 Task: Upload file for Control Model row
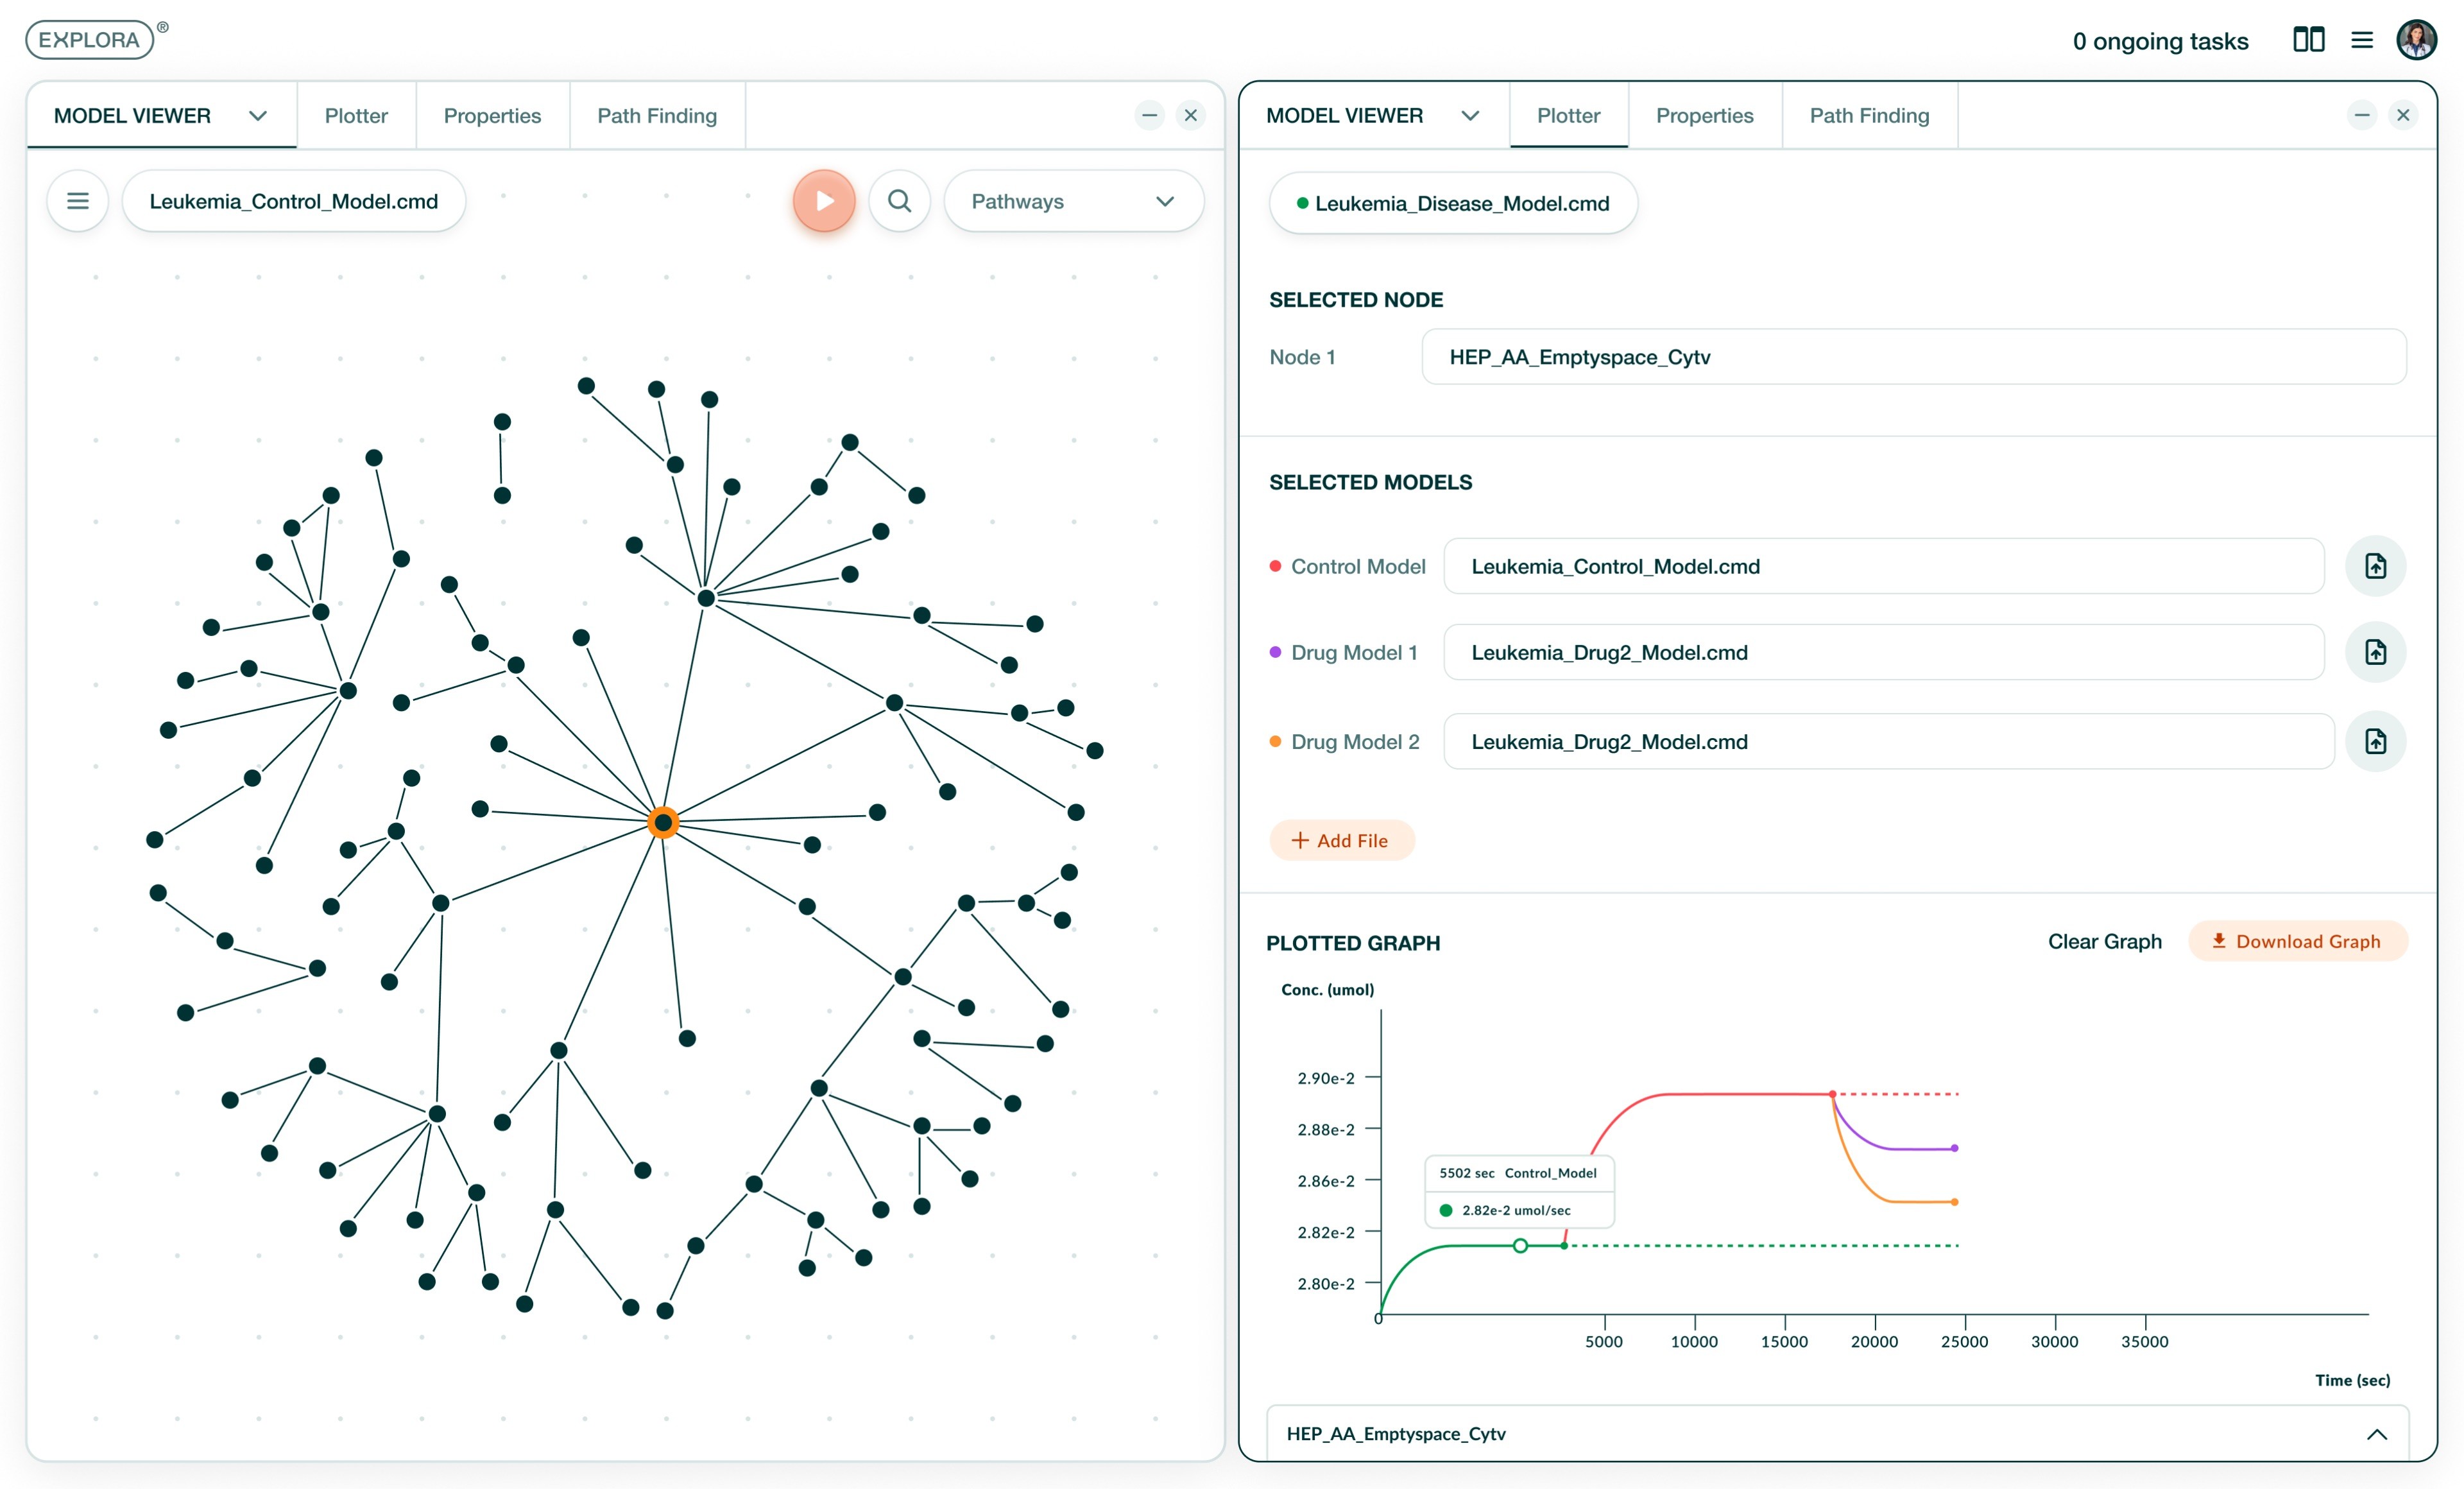(2375, 566)
